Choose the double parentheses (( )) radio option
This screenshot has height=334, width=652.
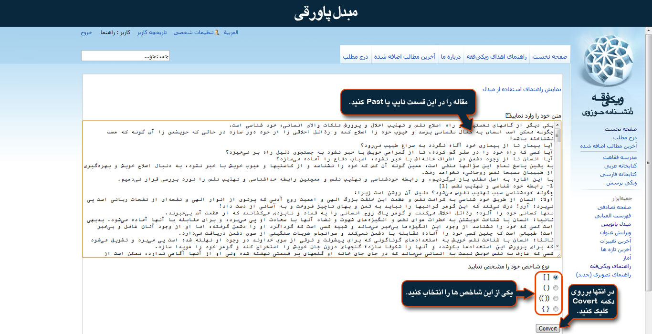click(x=555, y=299)
